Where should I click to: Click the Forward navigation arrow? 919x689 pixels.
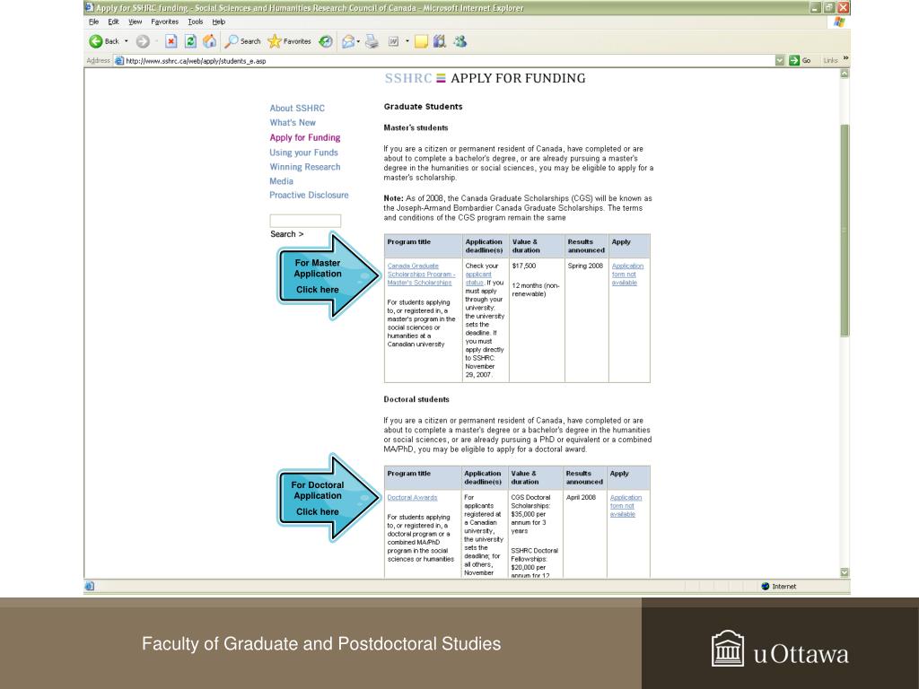click(x=142, y=41)
